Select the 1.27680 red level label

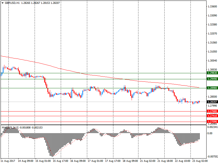point(212,111)
